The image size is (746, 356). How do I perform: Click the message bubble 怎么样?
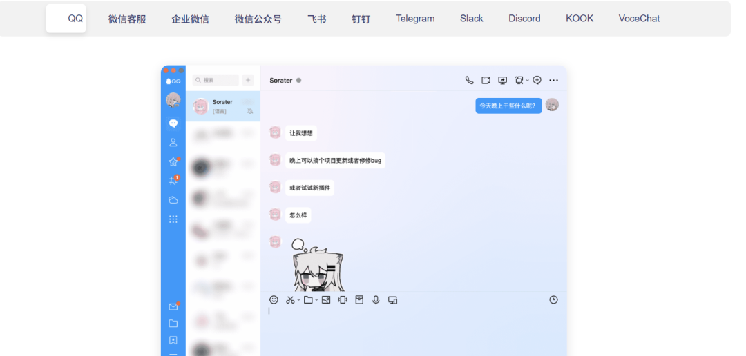coord(298,215)
